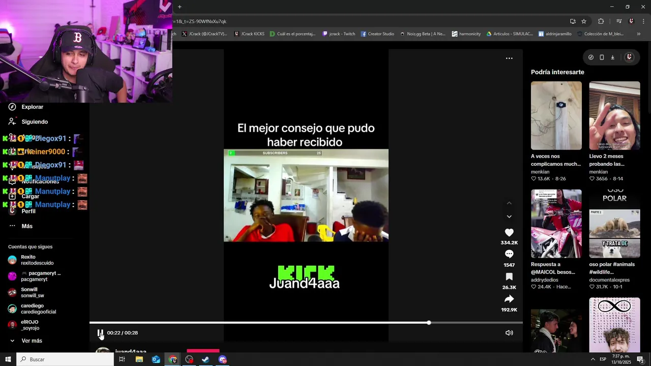This screenshot has height=366, width=651.
Task: Open 'Llevo 2 meses probando las...' video thumbnail
Action: coord(614,116)
